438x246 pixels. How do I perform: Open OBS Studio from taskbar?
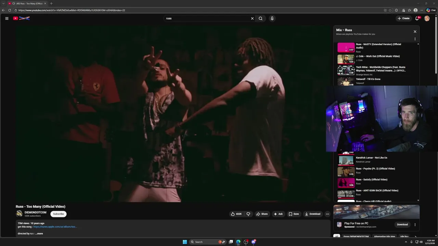point(246,242)
